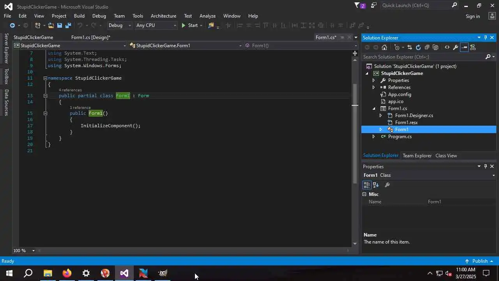Click Sync with Active Document icon

pos(409,47)
